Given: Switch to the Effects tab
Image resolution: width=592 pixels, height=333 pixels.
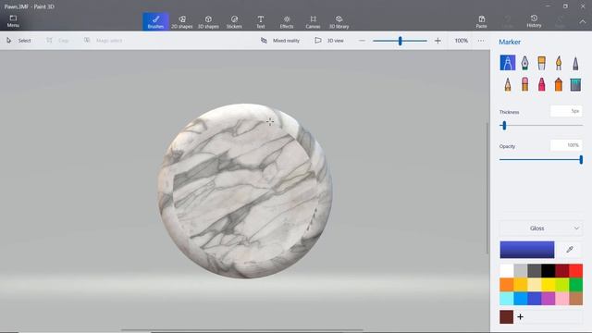Looking at the screenshot, I should pyautogui.click(x=287, y=21).
